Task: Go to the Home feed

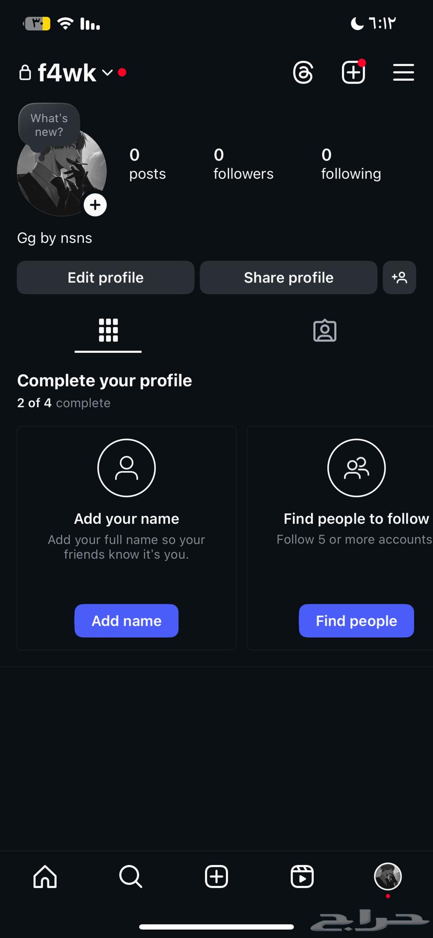Action: pyautogui.click(x=45, y=876)
